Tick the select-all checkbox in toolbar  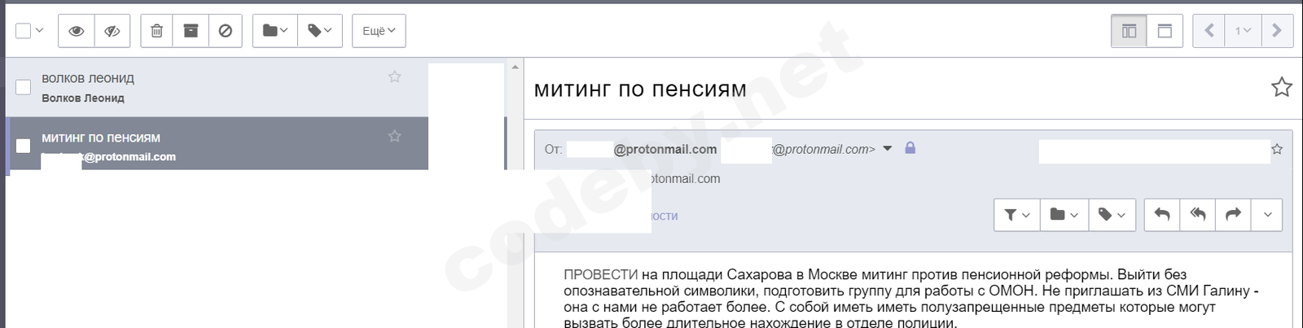pyautogui.click(x=24, y=31)
